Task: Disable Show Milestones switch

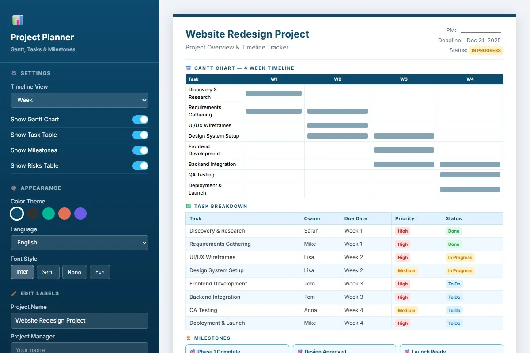Action: pyautogui.click(x=140, y=150)
